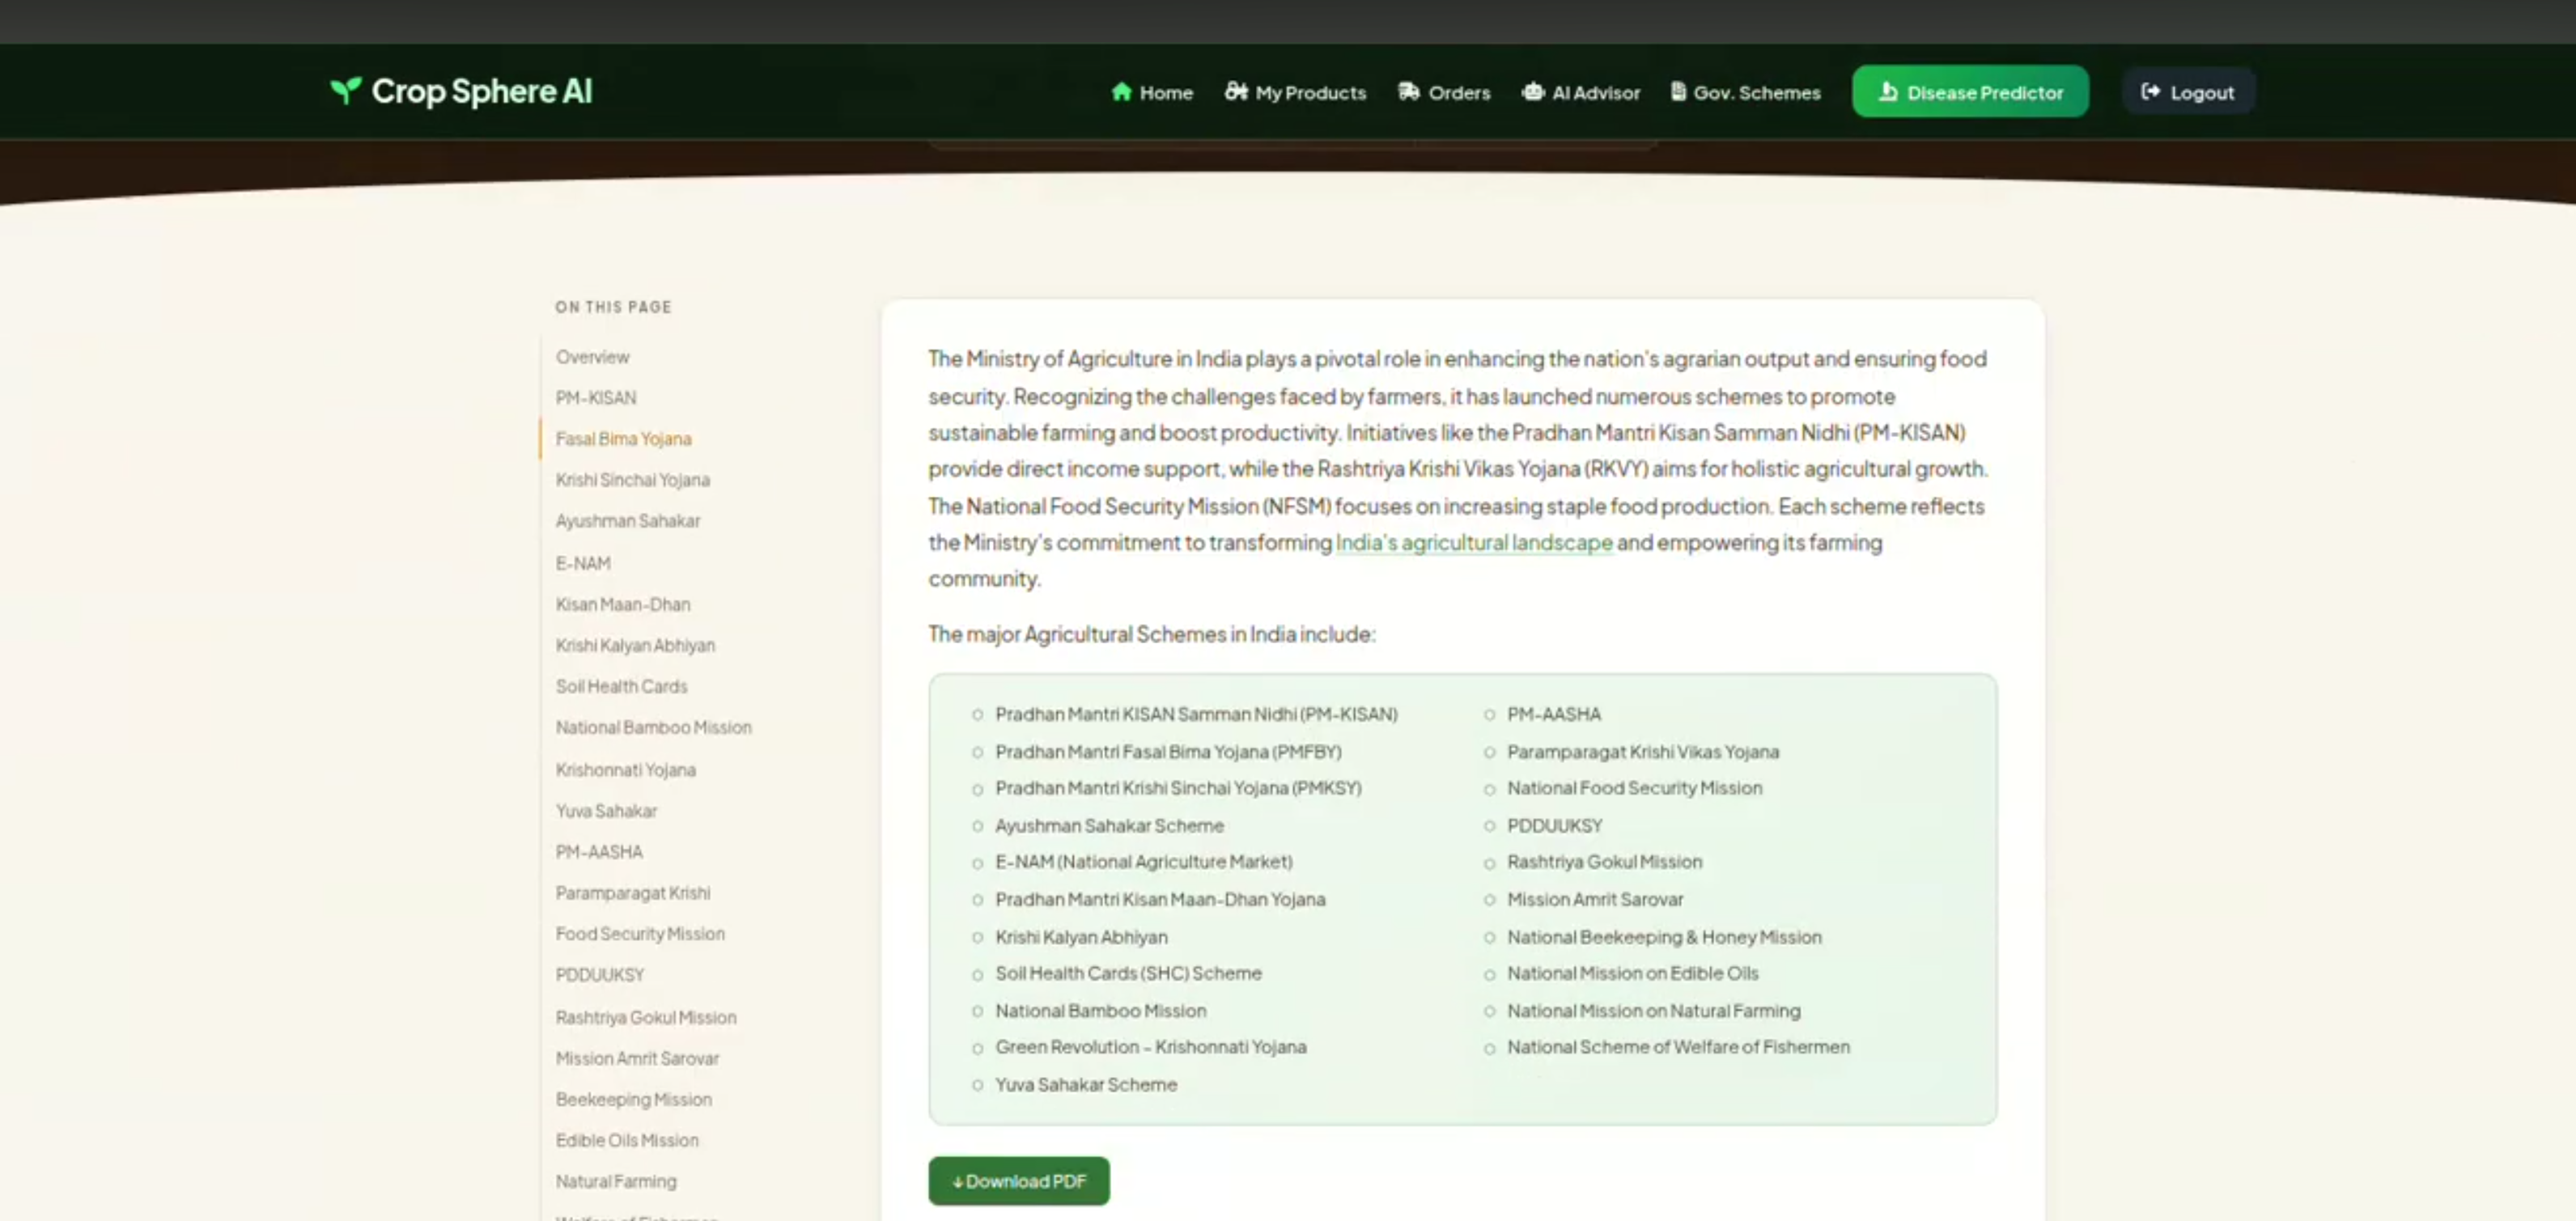Jump to Paramparagat Krishi sidebar entry
Viewport: 2576px width, 1221px height.
(x=633, y=892)
